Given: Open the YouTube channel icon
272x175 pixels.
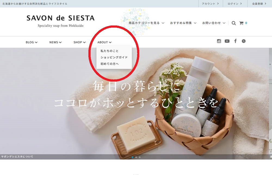Looking at the screenshot, I should 227,41.
